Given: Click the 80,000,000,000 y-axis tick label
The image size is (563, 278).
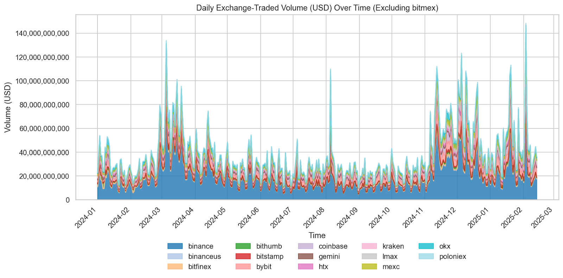Looking at the screenshot, I should pos(44,105).
